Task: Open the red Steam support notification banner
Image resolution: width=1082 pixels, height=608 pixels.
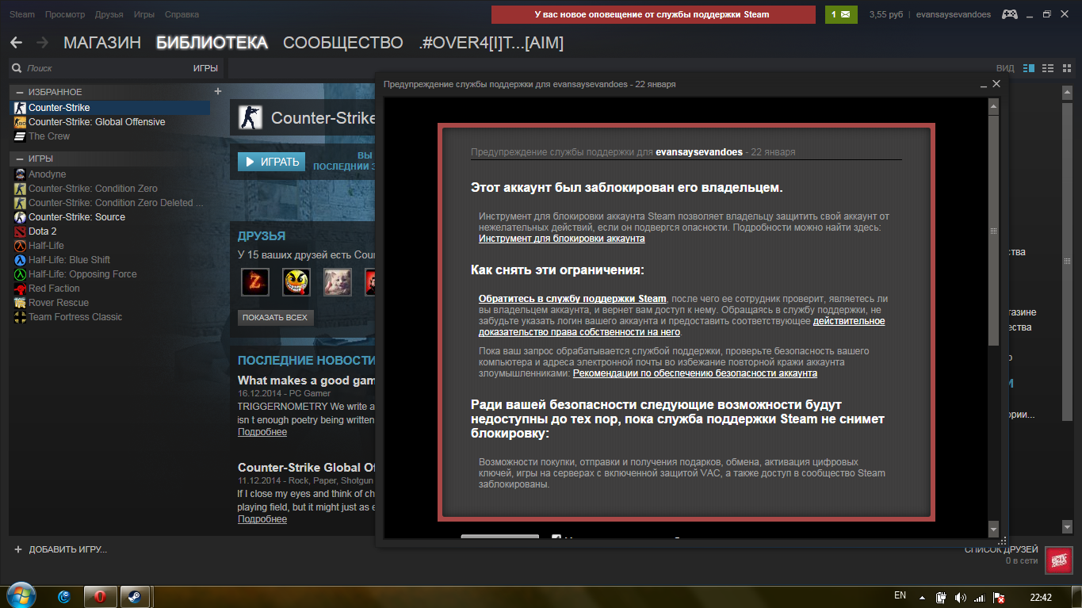Action: pos(653,14)
